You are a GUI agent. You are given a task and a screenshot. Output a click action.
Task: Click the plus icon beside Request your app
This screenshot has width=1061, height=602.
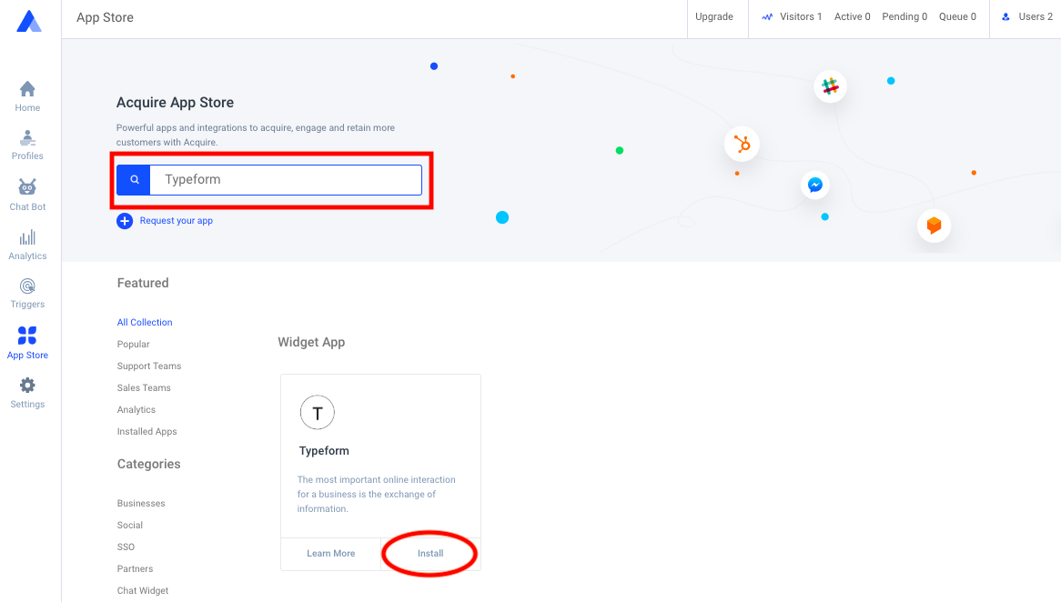click(x=125, y=221)
